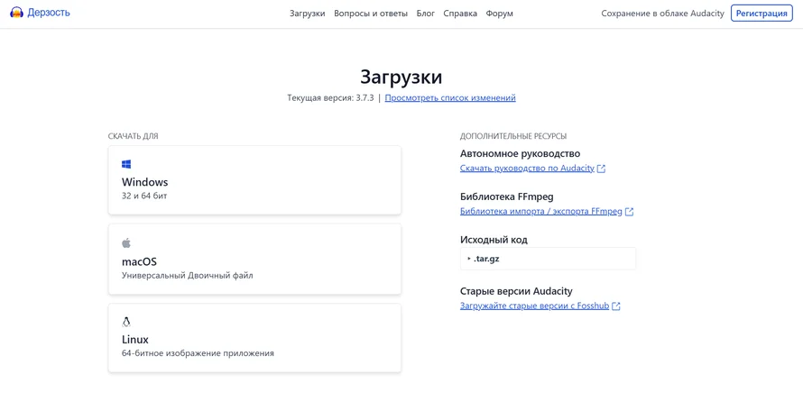This screenshot has width=803, height=393.
Task: Click external link icon beside Fosshub link
Action: click(616, 306)
